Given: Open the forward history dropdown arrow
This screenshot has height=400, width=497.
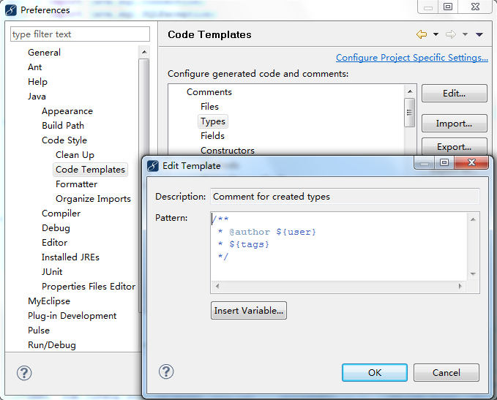Looking at the screenshot, I should coord(465,34).
